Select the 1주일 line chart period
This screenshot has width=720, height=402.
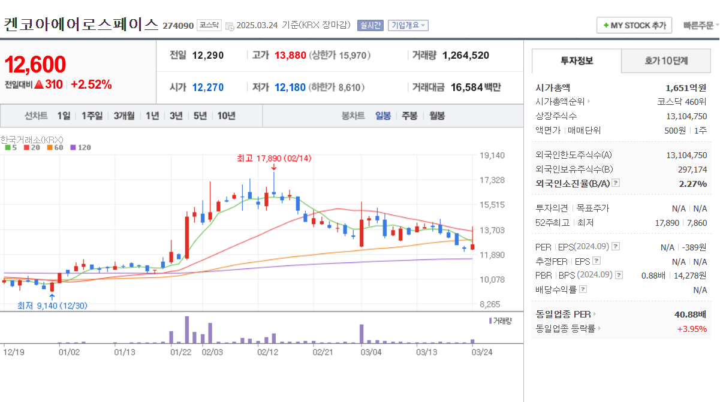[92, 116]
